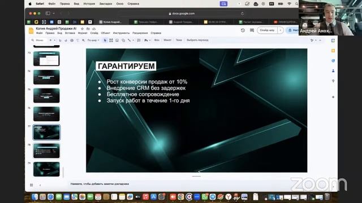Star the presentation Копия Андрей Продажи AI
Viewport: 362px width, 203px height.
[82, 29]
